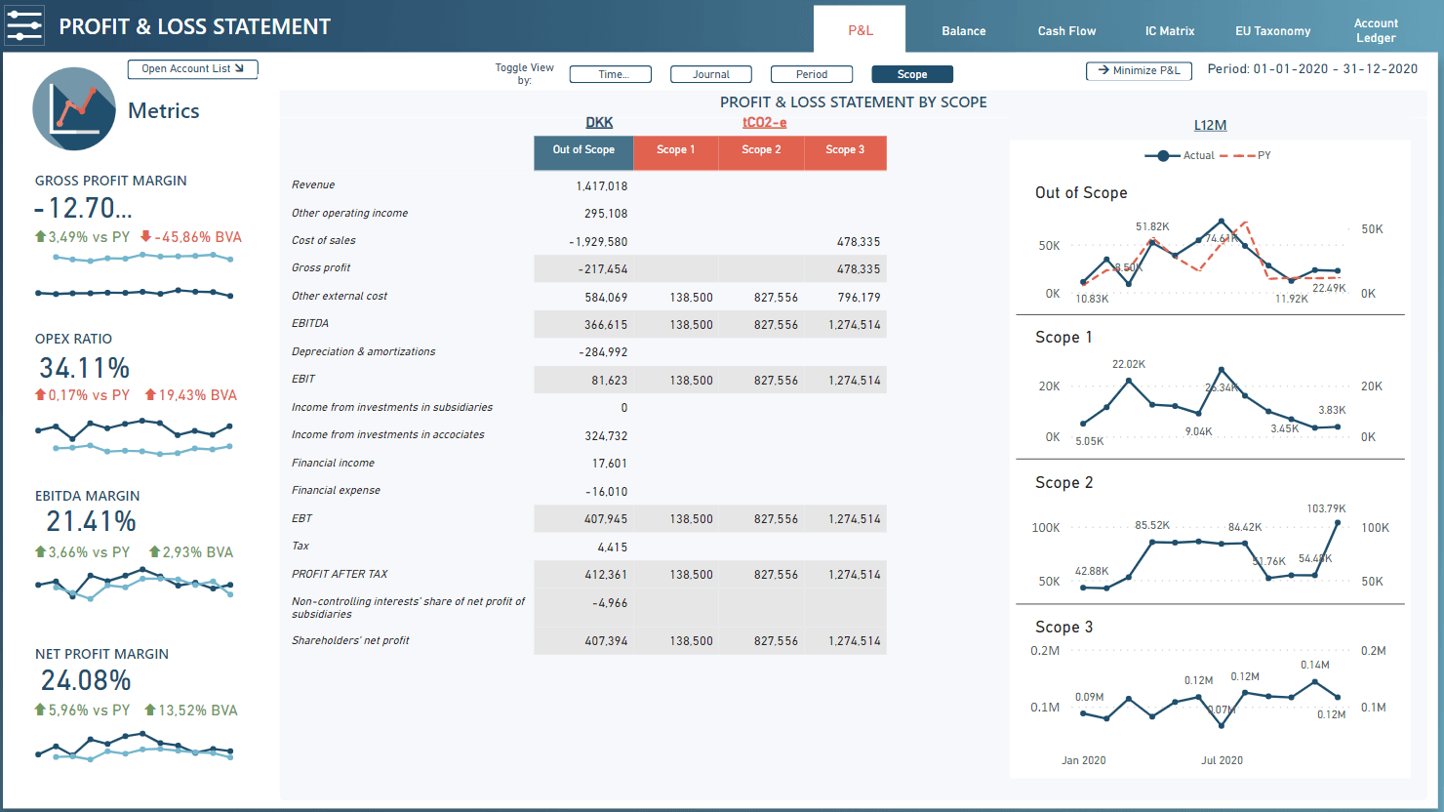Viewport: 1444px width, 812px height.
Task: Click the tCO2-e header link
Action: (764, 122)
